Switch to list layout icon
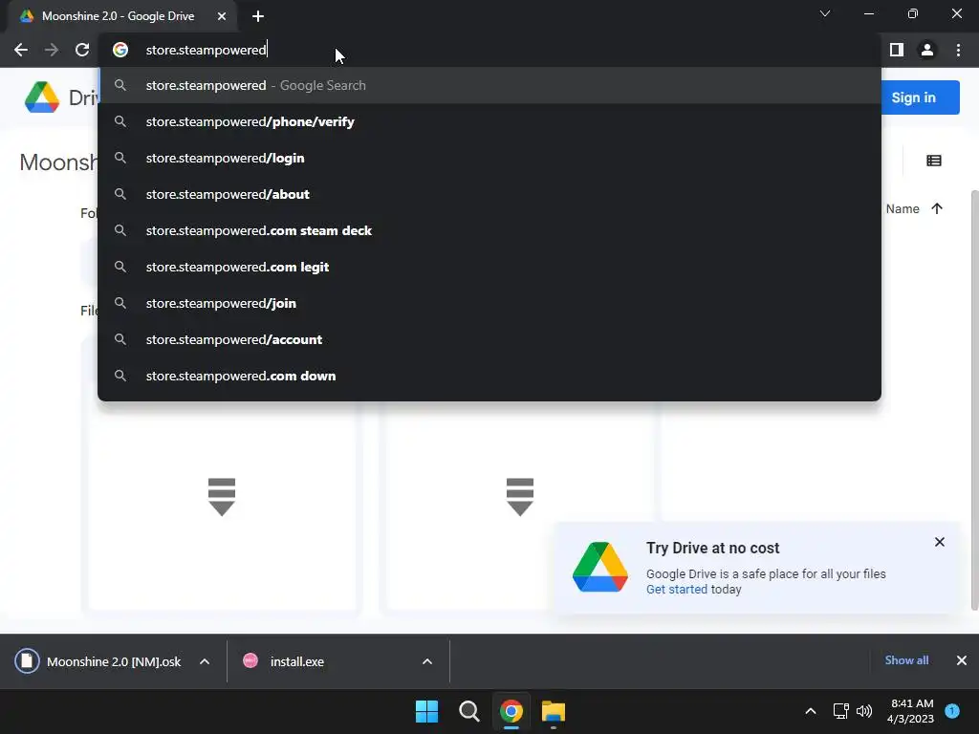 point(934,161)
